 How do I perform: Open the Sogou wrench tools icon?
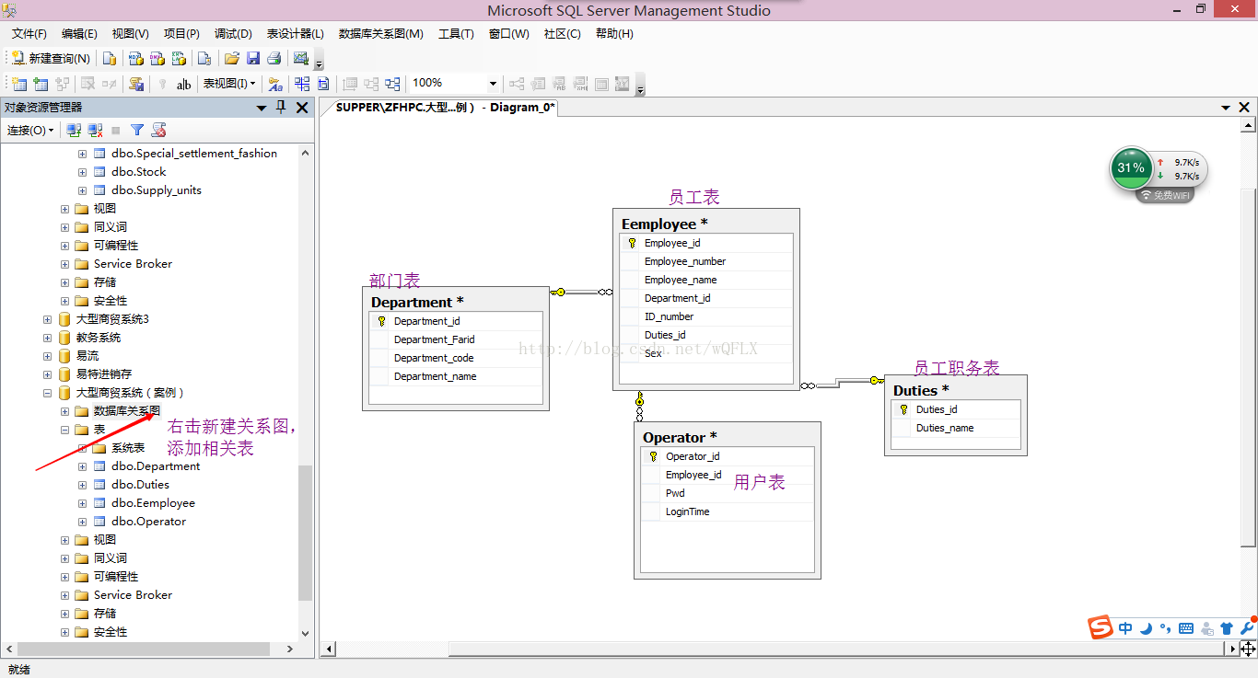click(1248, 628)
